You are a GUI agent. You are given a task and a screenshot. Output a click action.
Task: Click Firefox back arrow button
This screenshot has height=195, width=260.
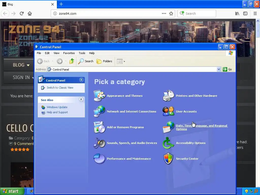[x=5, y=13]
